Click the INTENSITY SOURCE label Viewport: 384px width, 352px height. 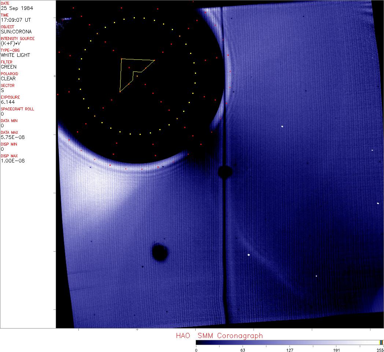tap(18, 38)
